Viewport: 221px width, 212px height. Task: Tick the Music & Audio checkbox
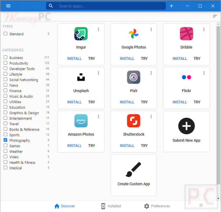pos(5,96)
